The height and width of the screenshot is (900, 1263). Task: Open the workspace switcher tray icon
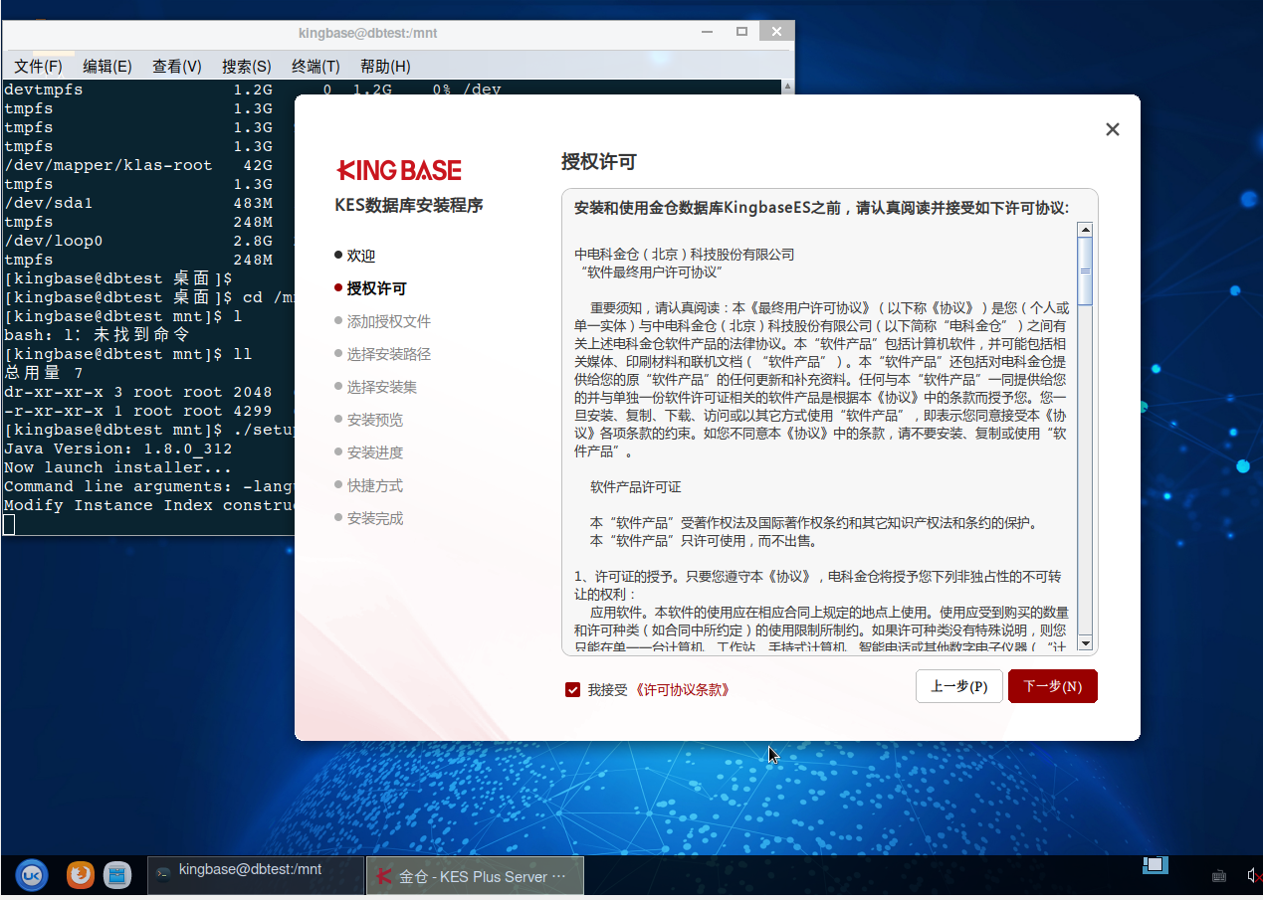point(1155,865)
